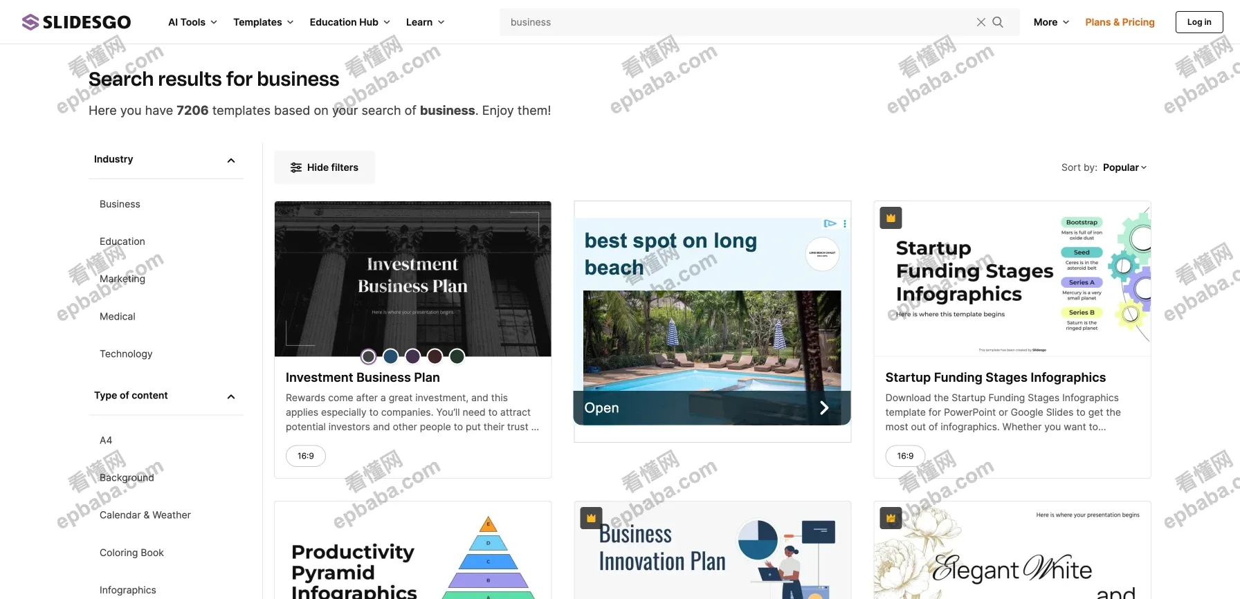Open the Investment Business Plan thumbnail
The height and width of the screenshot is (599, 1240).
[412, 278]
